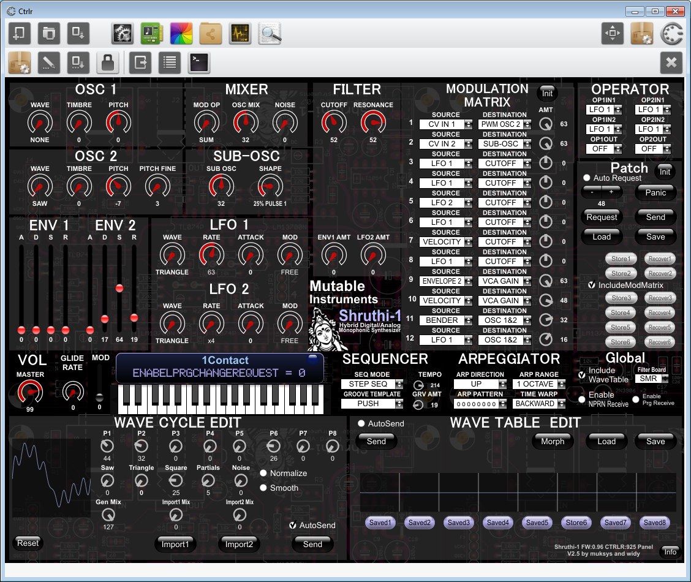This screenshot has height=582, width=691.
Task: Click the pencil edit icon in toolbar
Action: 49,62
